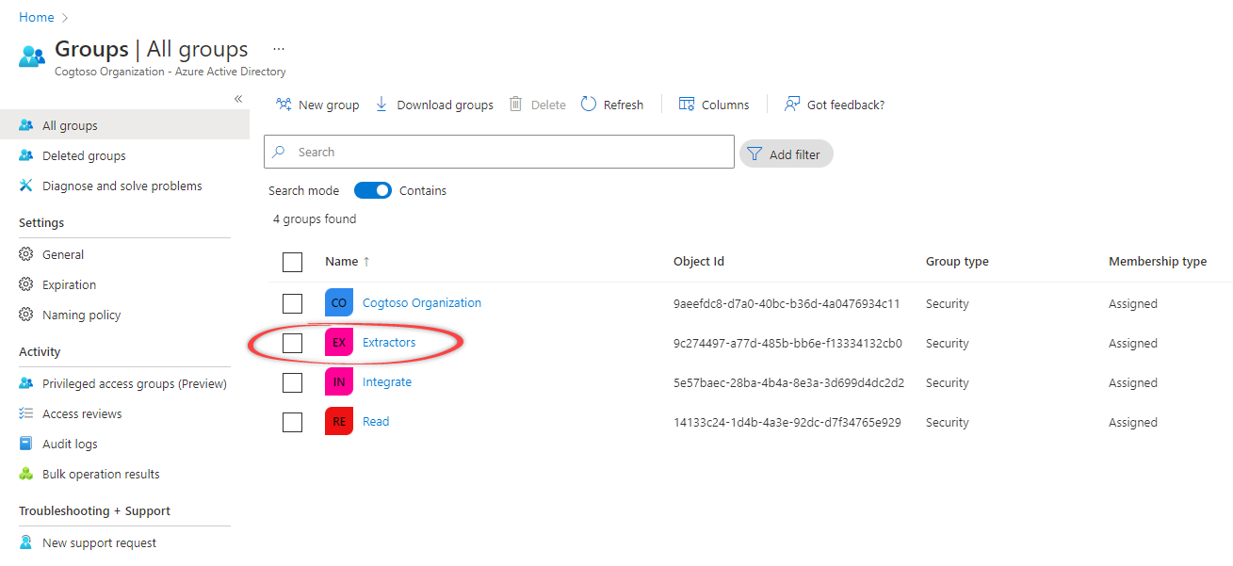Screen dimensions: 1233x566
Task: Open Naming policy settings
Action: (x=81, y=315)
